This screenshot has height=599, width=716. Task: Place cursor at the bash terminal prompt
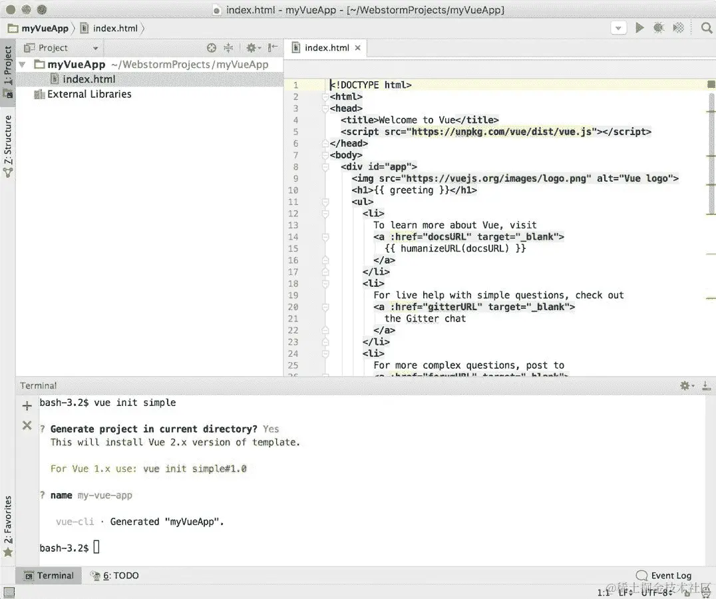tap(96, 547)
